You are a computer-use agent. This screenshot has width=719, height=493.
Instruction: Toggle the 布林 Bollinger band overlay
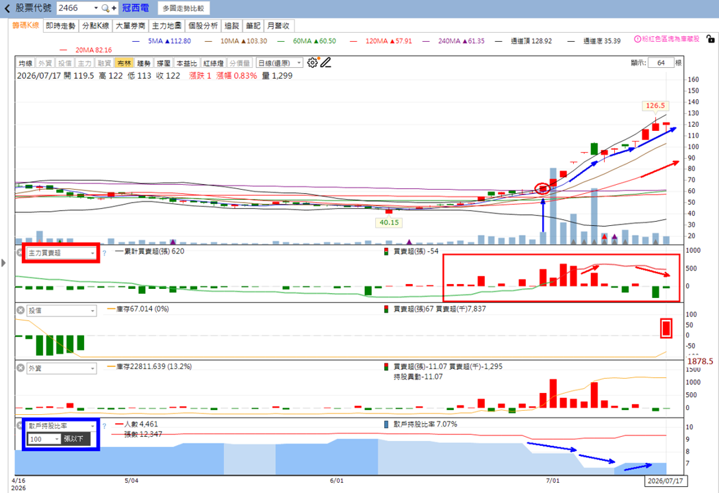[x=124, y=63]
